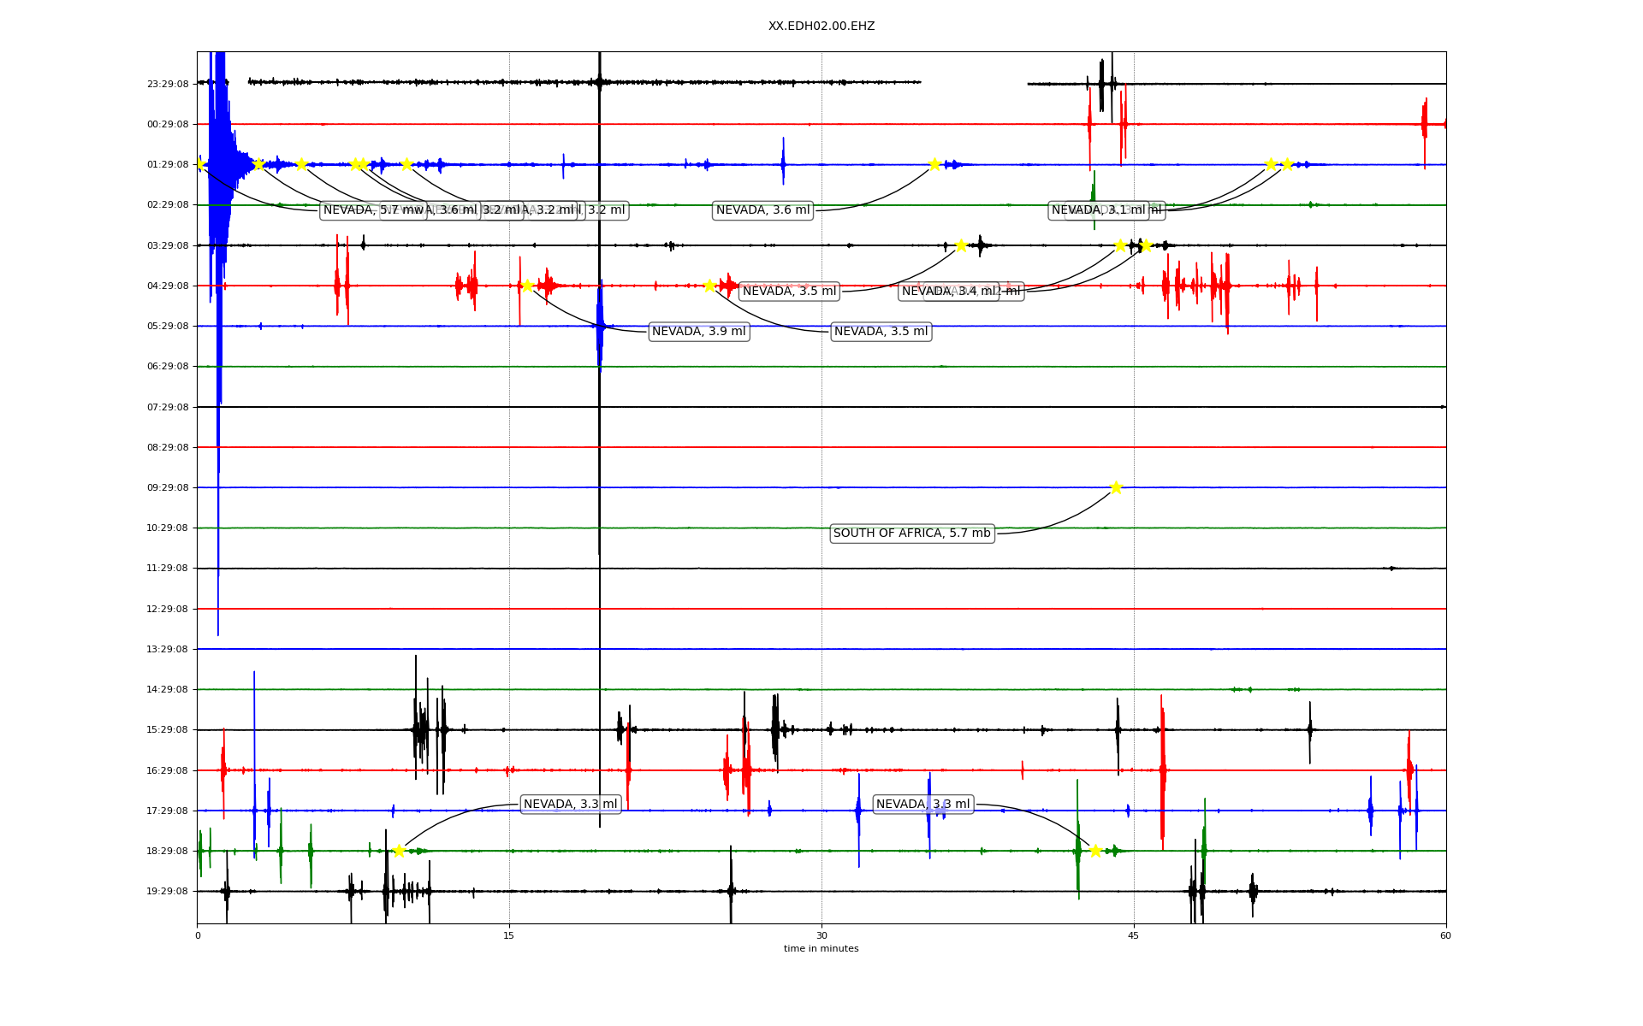The image size is (1643, 1026).
Task: Click the star linked to NEVADA 3.6 ml label
Action: point(934,164)
